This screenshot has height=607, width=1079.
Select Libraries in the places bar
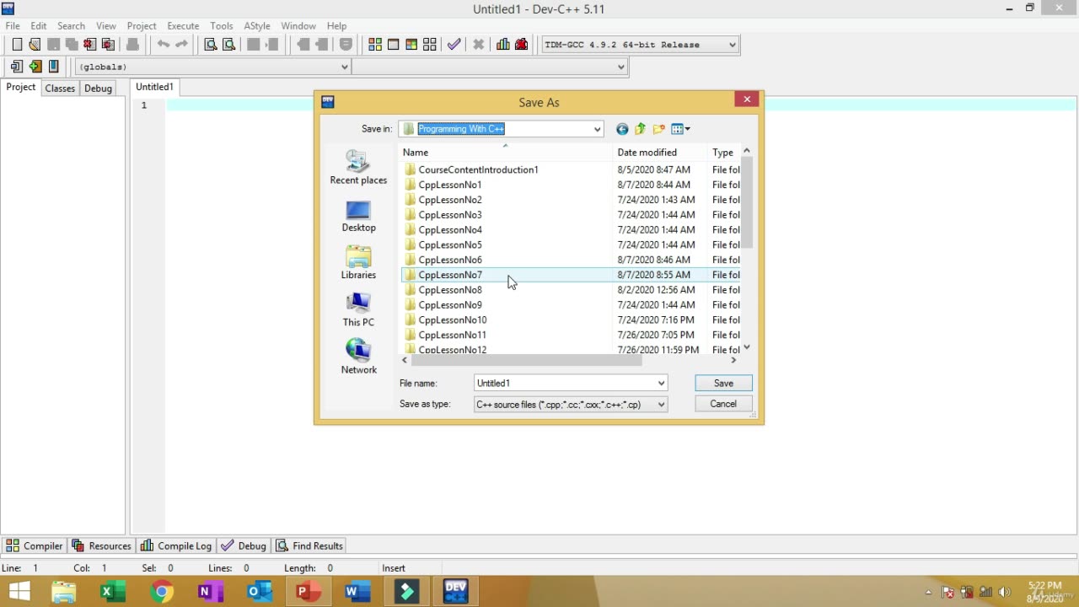(358, 263)
